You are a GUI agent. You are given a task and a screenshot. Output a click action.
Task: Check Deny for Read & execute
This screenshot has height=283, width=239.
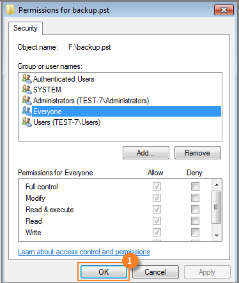tap(195, 210)
